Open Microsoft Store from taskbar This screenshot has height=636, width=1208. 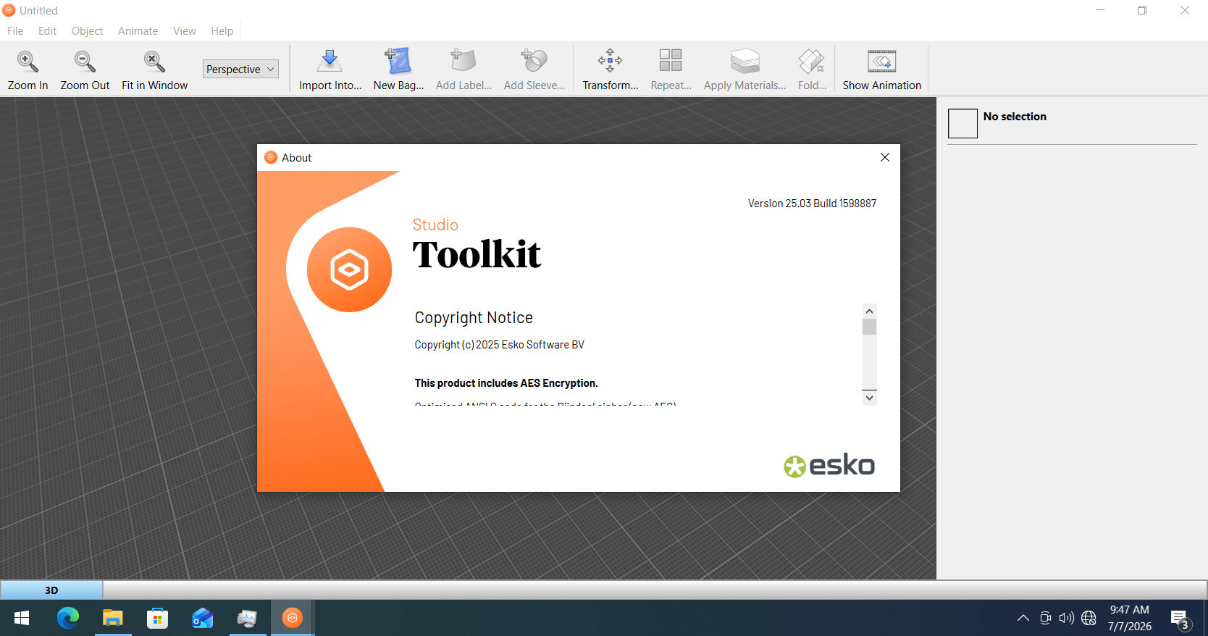pos(157,618)
